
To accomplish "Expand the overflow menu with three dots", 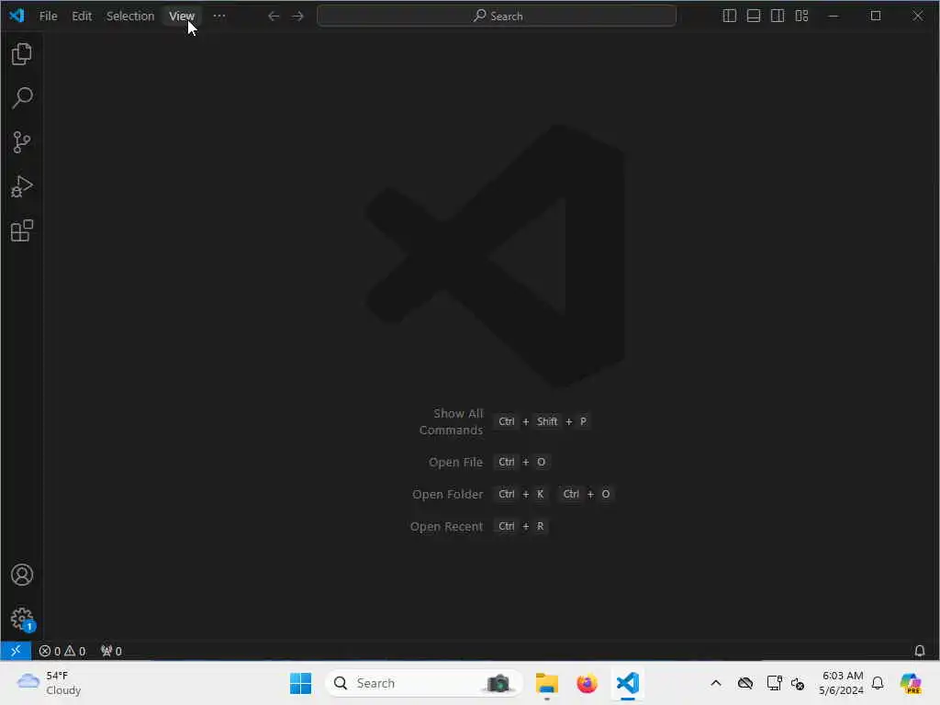I will 219,17.
